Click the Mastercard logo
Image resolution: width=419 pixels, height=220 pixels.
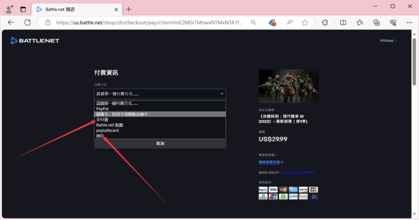[283, 190]
